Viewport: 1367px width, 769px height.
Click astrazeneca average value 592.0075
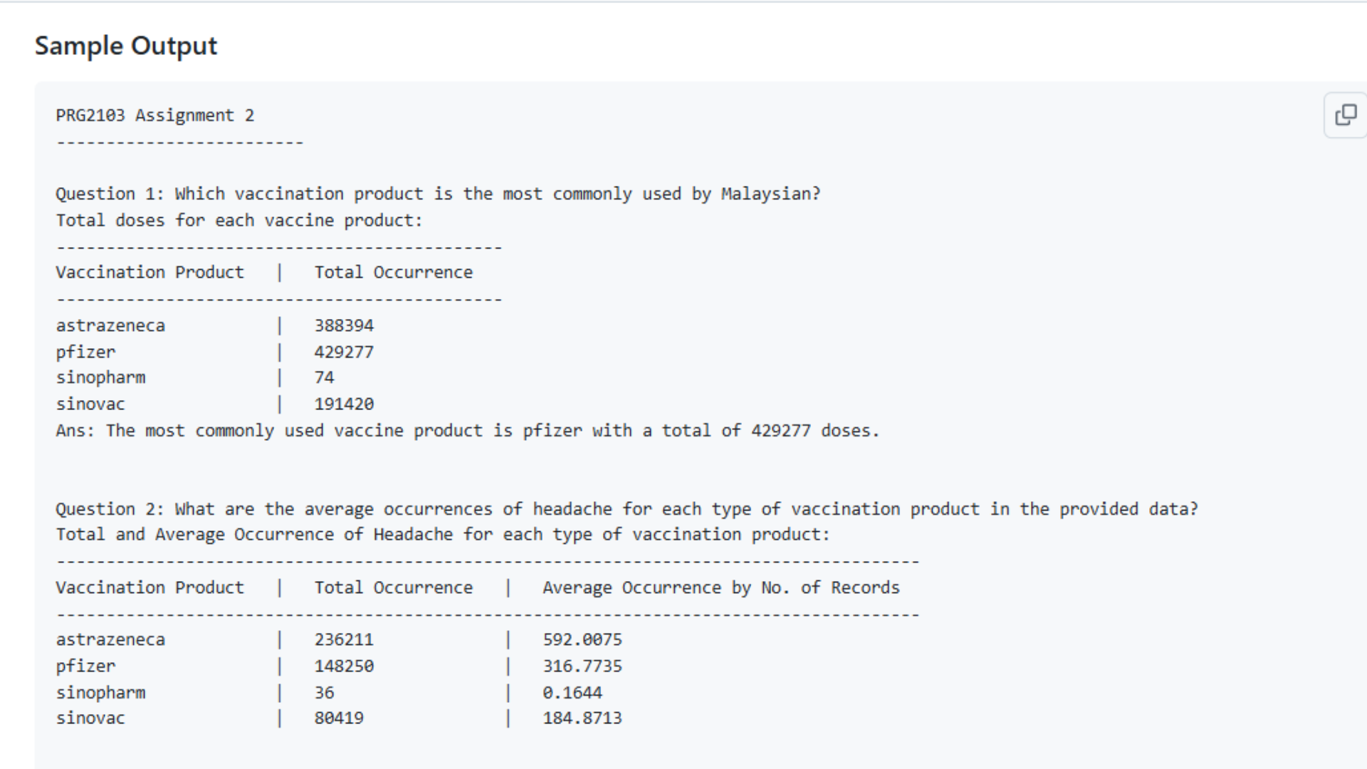click(582, 639)
